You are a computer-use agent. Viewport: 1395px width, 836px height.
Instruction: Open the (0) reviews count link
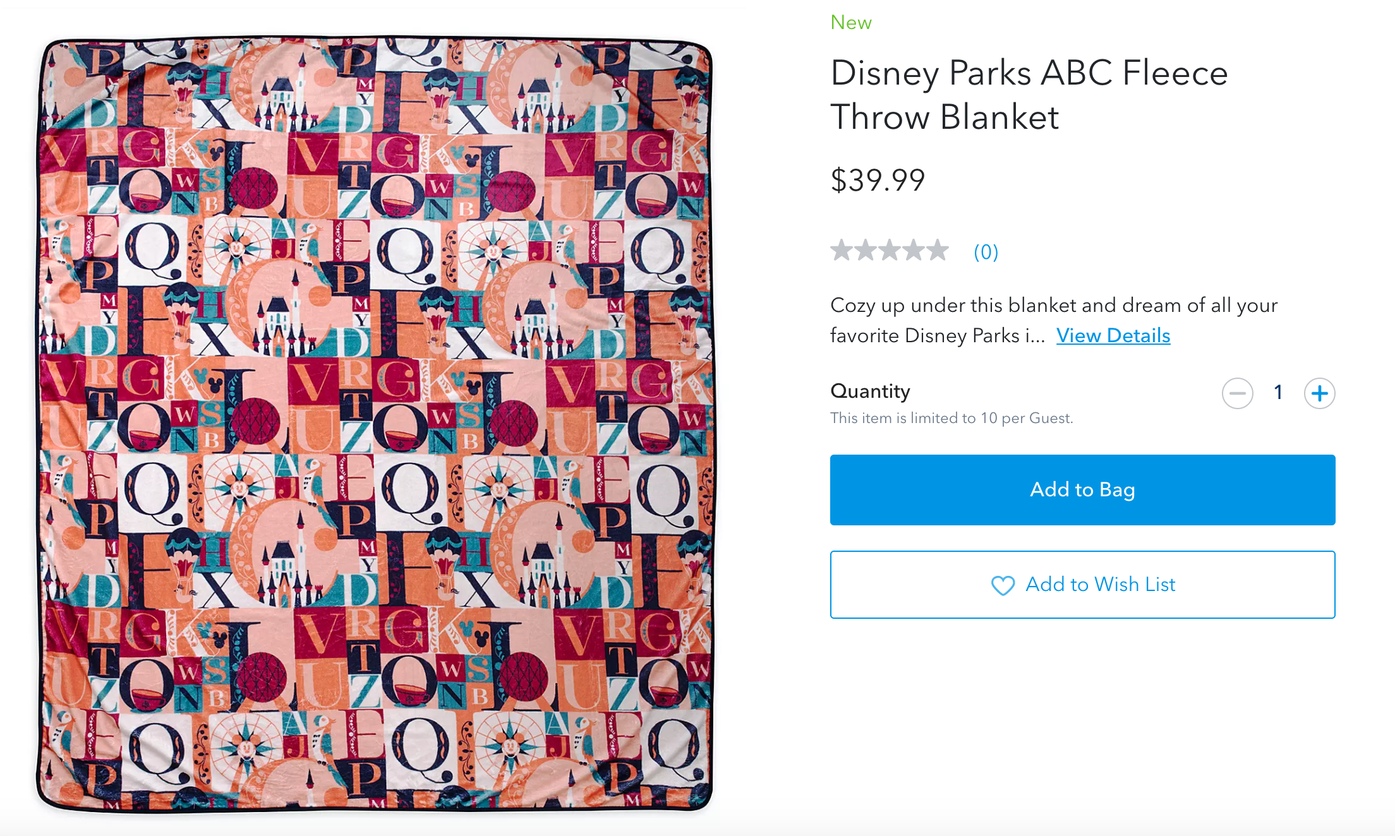[986, 252]
